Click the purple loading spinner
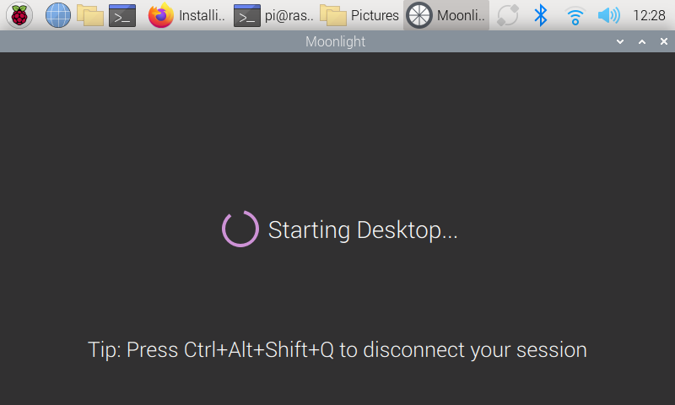Screen dimensions: 675x405 240,229
